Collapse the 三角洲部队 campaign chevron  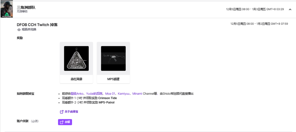coord(290,9)
